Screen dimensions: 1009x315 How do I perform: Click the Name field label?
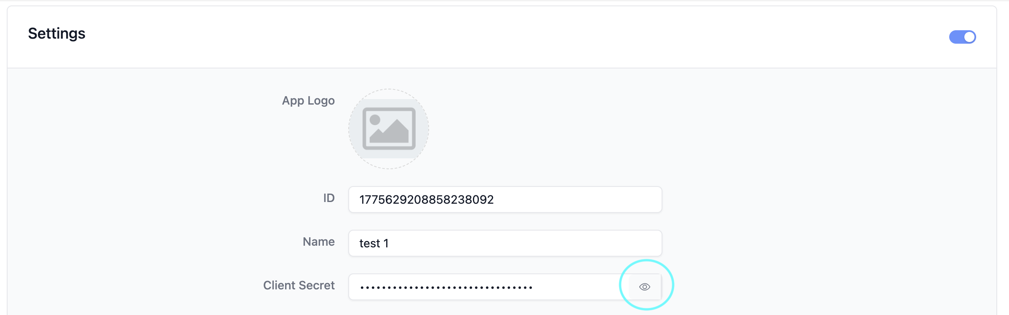coord(319,241)
